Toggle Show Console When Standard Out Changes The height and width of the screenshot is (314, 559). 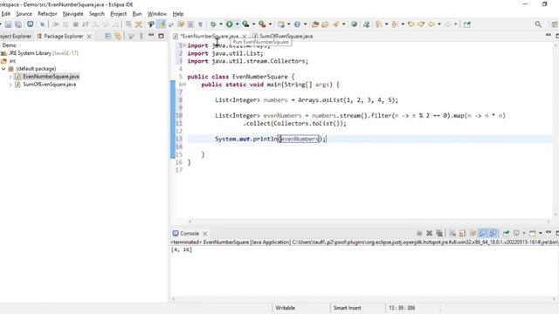483,233
